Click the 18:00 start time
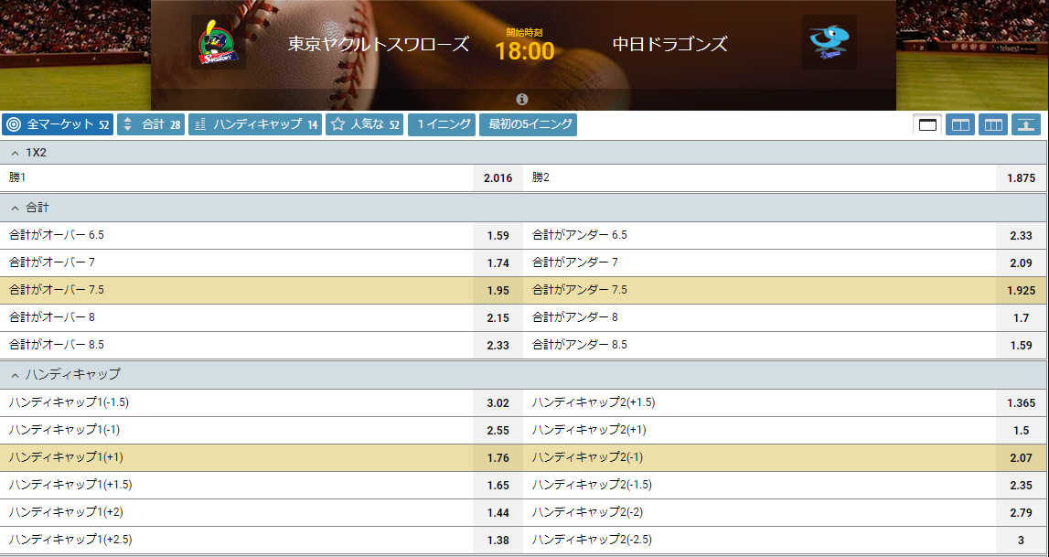The image size is (1049, 557). pos(525,51)
